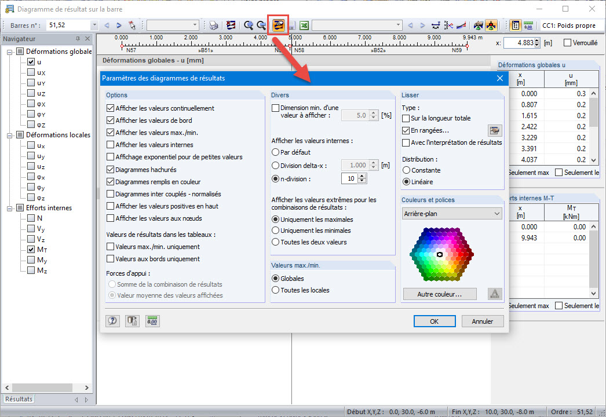Click the print diagram icon

click(214, 25)
